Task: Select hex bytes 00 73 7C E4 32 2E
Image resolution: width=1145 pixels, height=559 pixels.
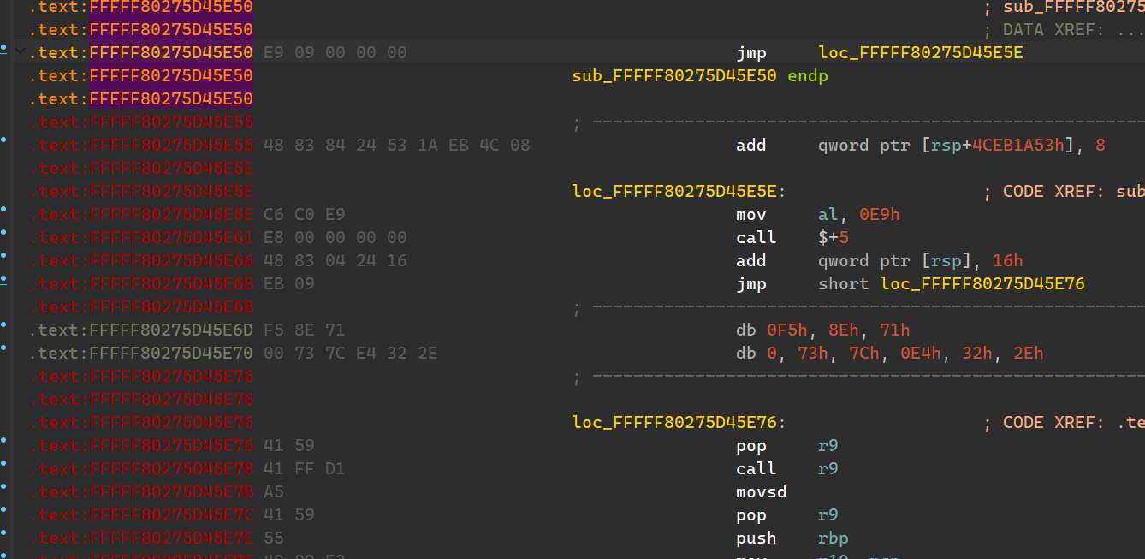Action: 351,354
